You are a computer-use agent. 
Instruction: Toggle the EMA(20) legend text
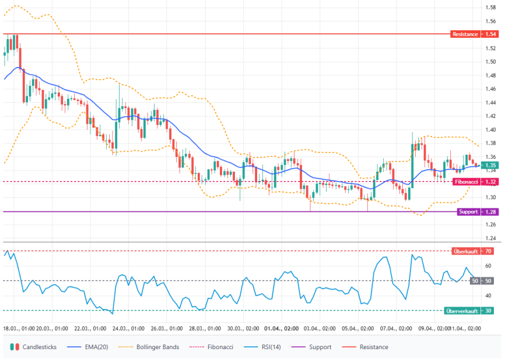96,347
